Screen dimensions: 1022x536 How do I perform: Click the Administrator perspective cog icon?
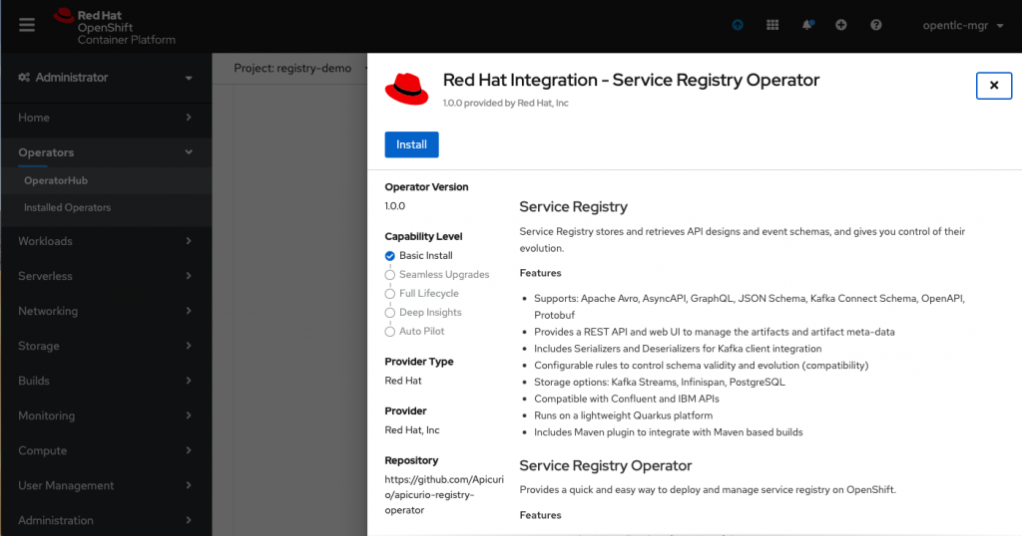coord(24,78)
